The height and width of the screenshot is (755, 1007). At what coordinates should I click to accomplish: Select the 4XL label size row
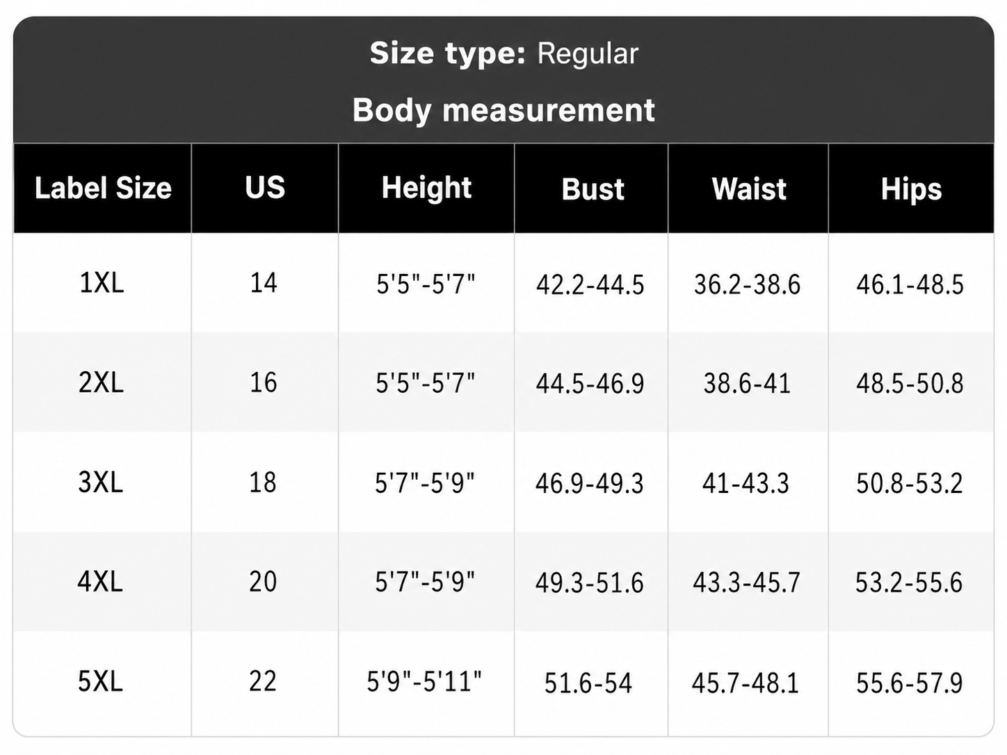503,581
